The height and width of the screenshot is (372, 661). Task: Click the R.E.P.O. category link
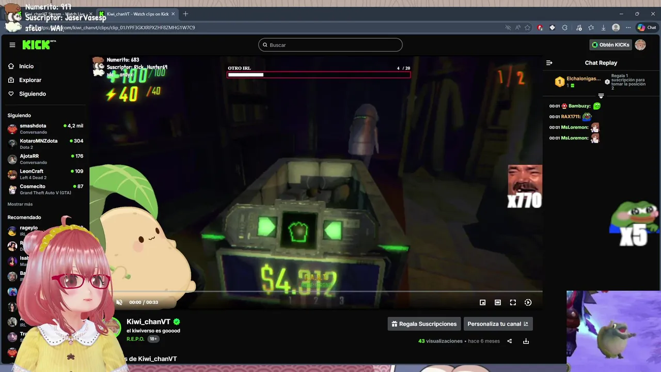(135, 339)
